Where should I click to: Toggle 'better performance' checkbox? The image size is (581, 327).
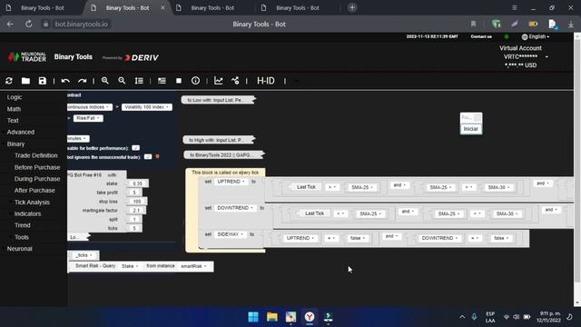click(x=135, y=148)
